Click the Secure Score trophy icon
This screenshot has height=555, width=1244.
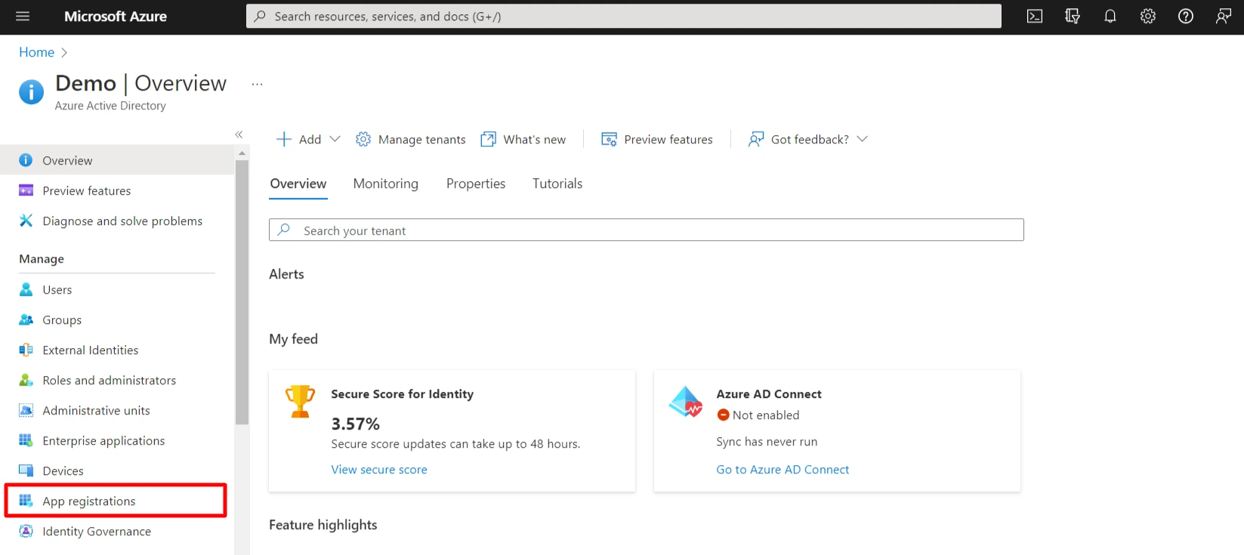(300, 401)
